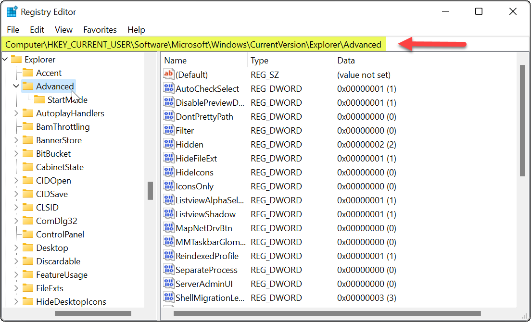Select the HideDesktopIcons key label
Viewport: 531px width, 322px height.
point(71,302)
